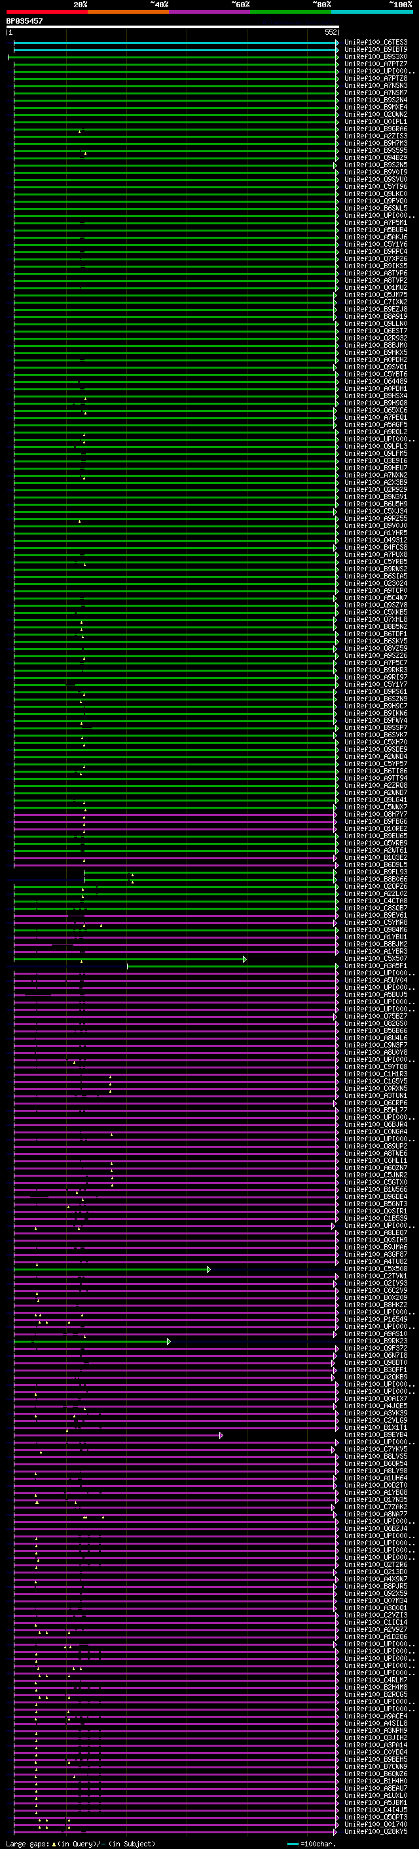Select label UniRef100_B9EV61
The height and width of the screenshot is (1849, 419).
click(x=375, y=915)
